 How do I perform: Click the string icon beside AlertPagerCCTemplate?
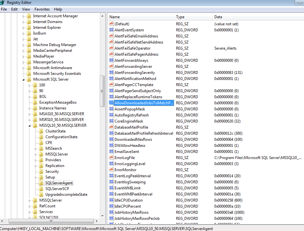point(111,84)
